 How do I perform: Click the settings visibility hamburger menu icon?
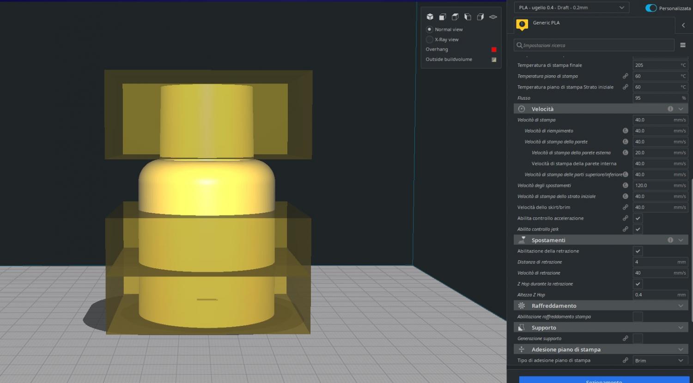point(683,45)
